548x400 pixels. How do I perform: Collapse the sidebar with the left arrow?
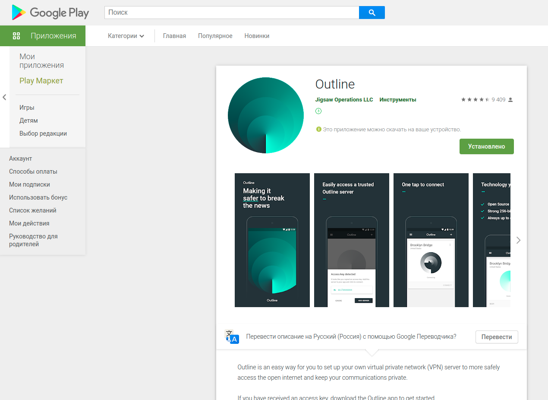(x=4, y=97)
